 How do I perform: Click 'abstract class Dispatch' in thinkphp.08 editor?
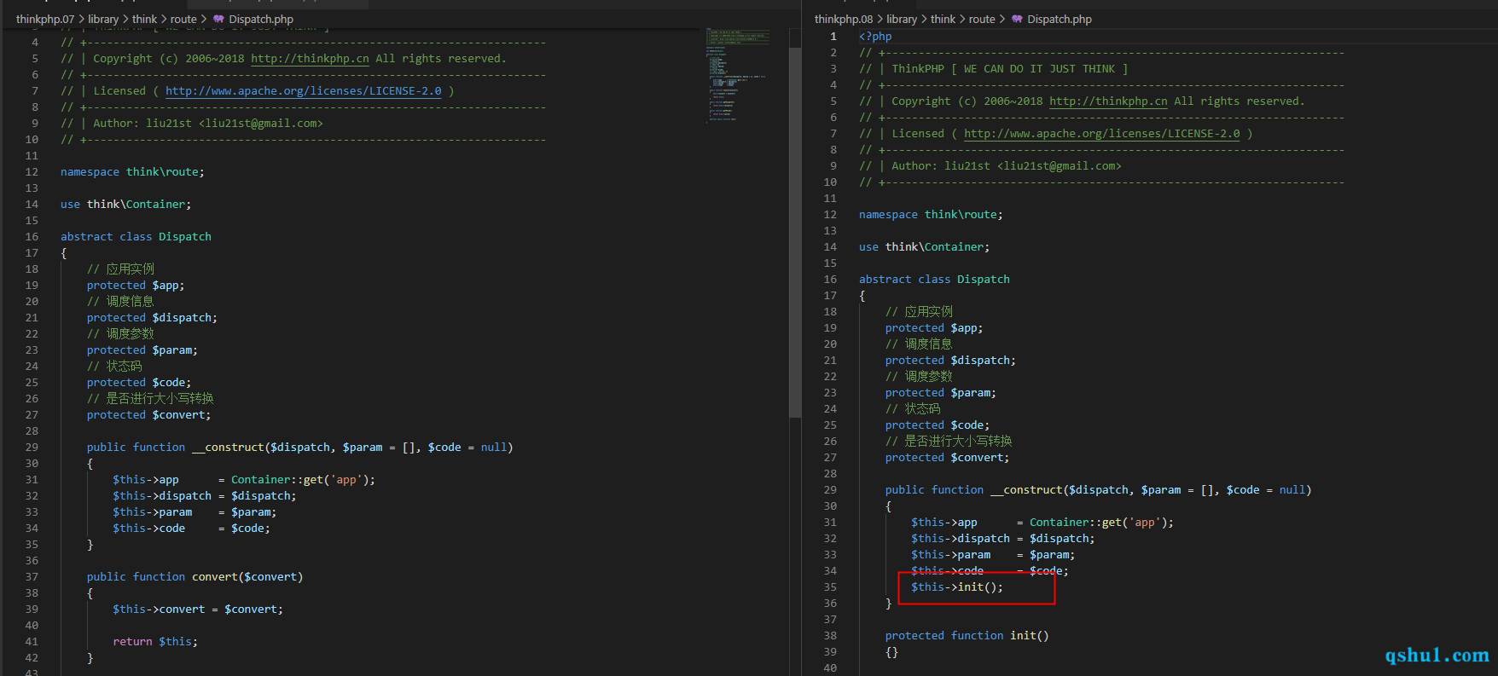[x=934, y=280]
